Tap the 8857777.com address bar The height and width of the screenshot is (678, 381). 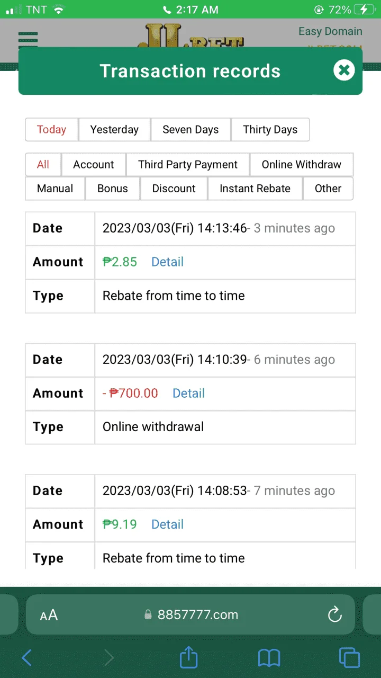click(190, 615)
